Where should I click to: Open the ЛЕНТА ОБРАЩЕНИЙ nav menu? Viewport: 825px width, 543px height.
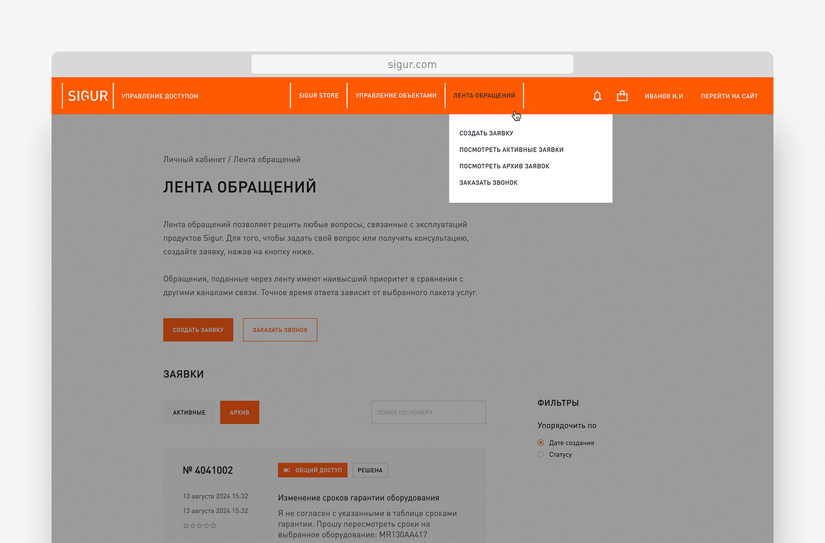click(484, 96)
